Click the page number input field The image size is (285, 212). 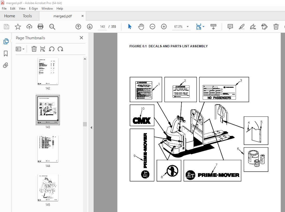(x=102, y=27)
